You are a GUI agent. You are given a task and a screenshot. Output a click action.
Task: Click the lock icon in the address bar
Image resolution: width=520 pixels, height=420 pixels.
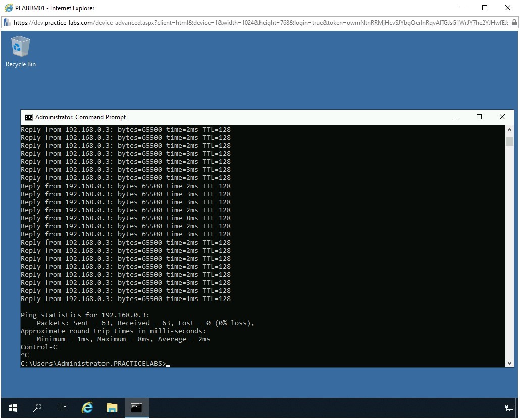[514, 23]
